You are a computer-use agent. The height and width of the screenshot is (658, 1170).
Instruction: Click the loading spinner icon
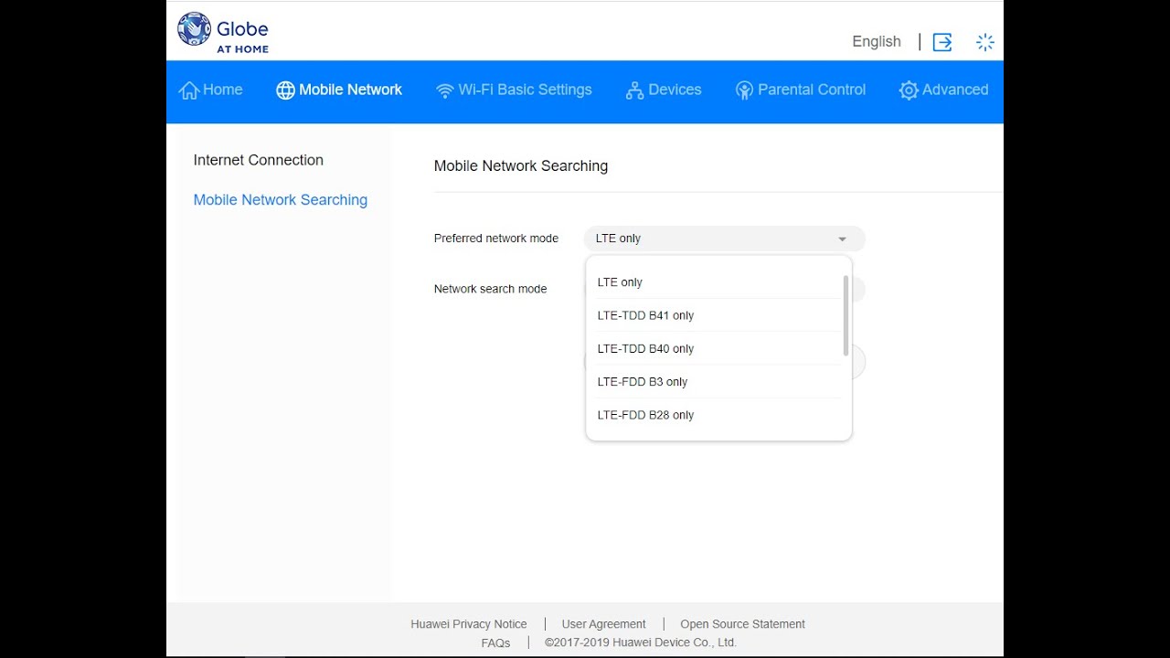click(984, 42)
